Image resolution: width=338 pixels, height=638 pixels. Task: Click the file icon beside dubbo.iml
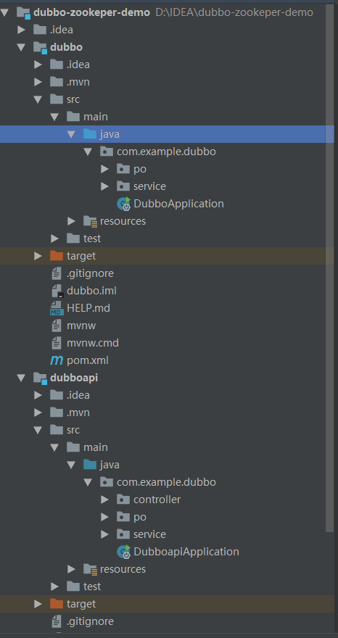click(x=56, y=291)
